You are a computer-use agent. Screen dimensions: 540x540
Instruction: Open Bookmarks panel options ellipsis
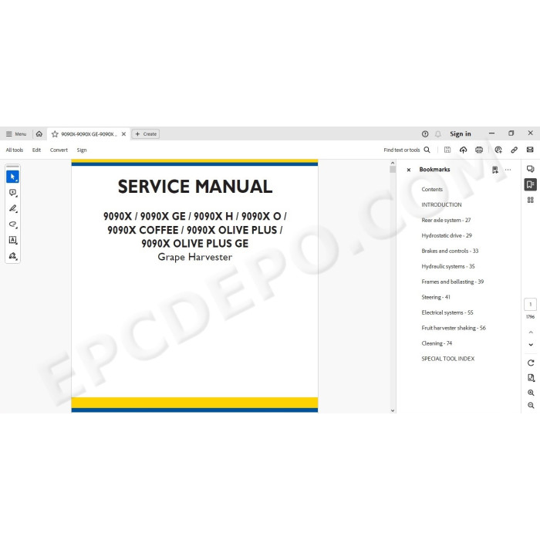click(508, 170)
